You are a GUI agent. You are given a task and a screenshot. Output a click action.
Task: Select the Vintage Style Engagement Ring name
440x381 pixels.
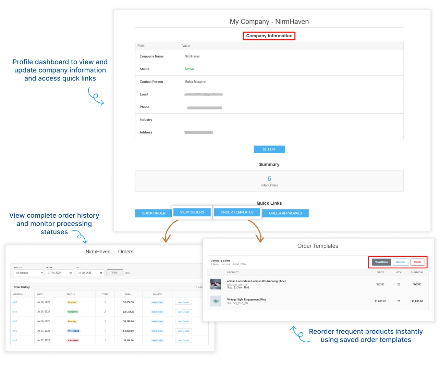[x=246, y=300]
